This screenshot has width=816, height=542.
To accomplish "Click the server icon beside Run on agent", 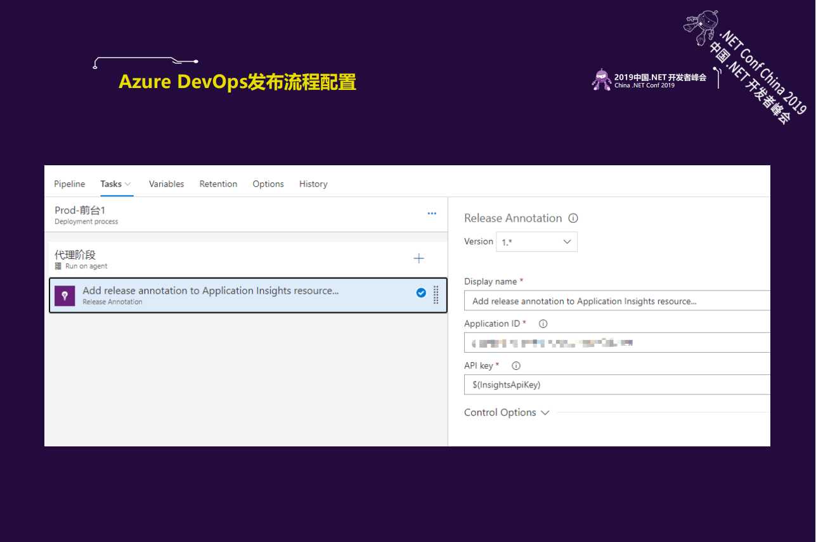I will [x=58, y=267].
